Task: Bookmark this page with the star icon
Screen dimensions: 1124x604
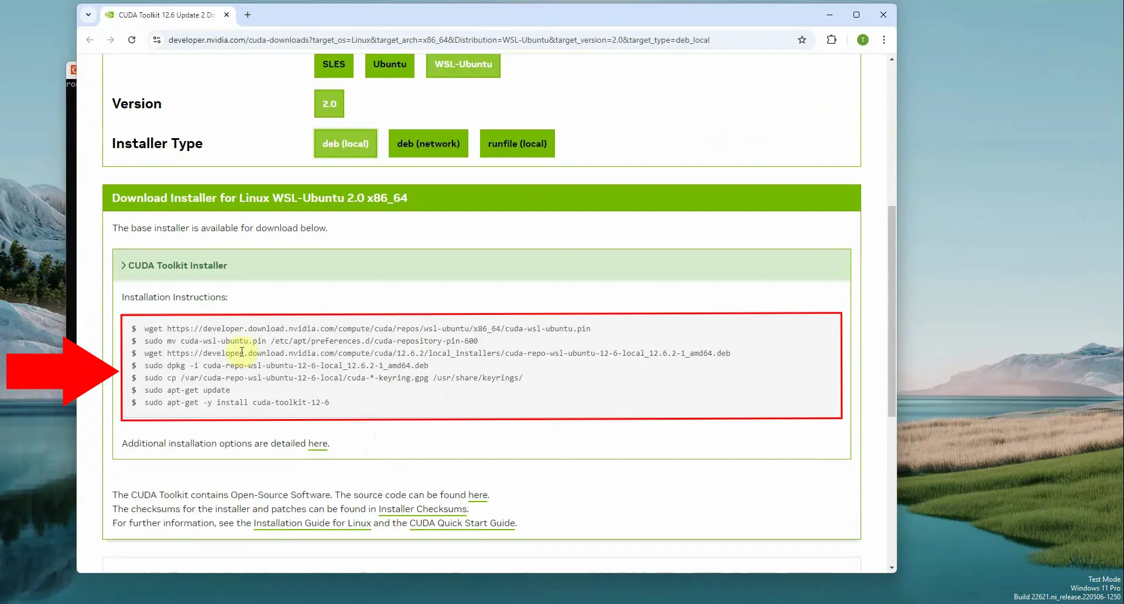Action: [802, 40]
